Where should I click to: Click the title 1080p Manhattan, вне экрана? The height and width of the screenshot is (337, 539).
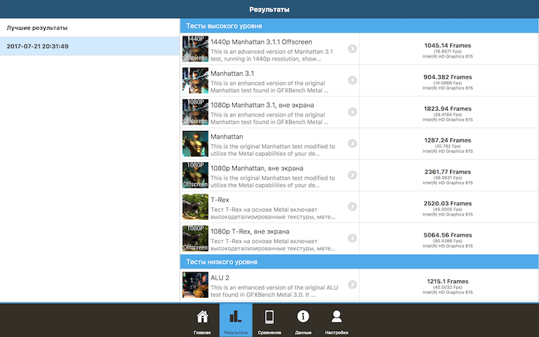(257, 168)
